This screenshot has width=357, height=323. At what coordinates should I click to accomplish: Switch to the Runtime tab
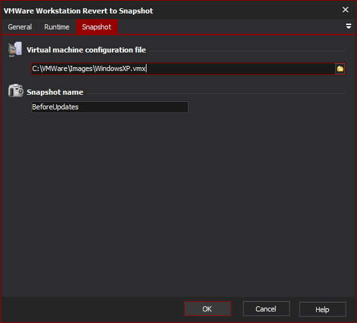[57, 27]
